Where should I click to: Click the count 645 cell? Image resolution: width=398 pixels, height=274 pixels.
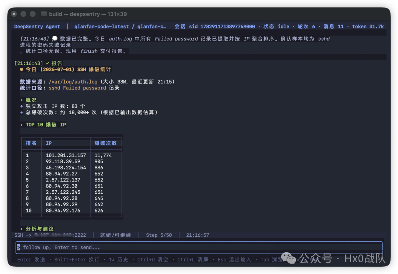coord(99,198)
